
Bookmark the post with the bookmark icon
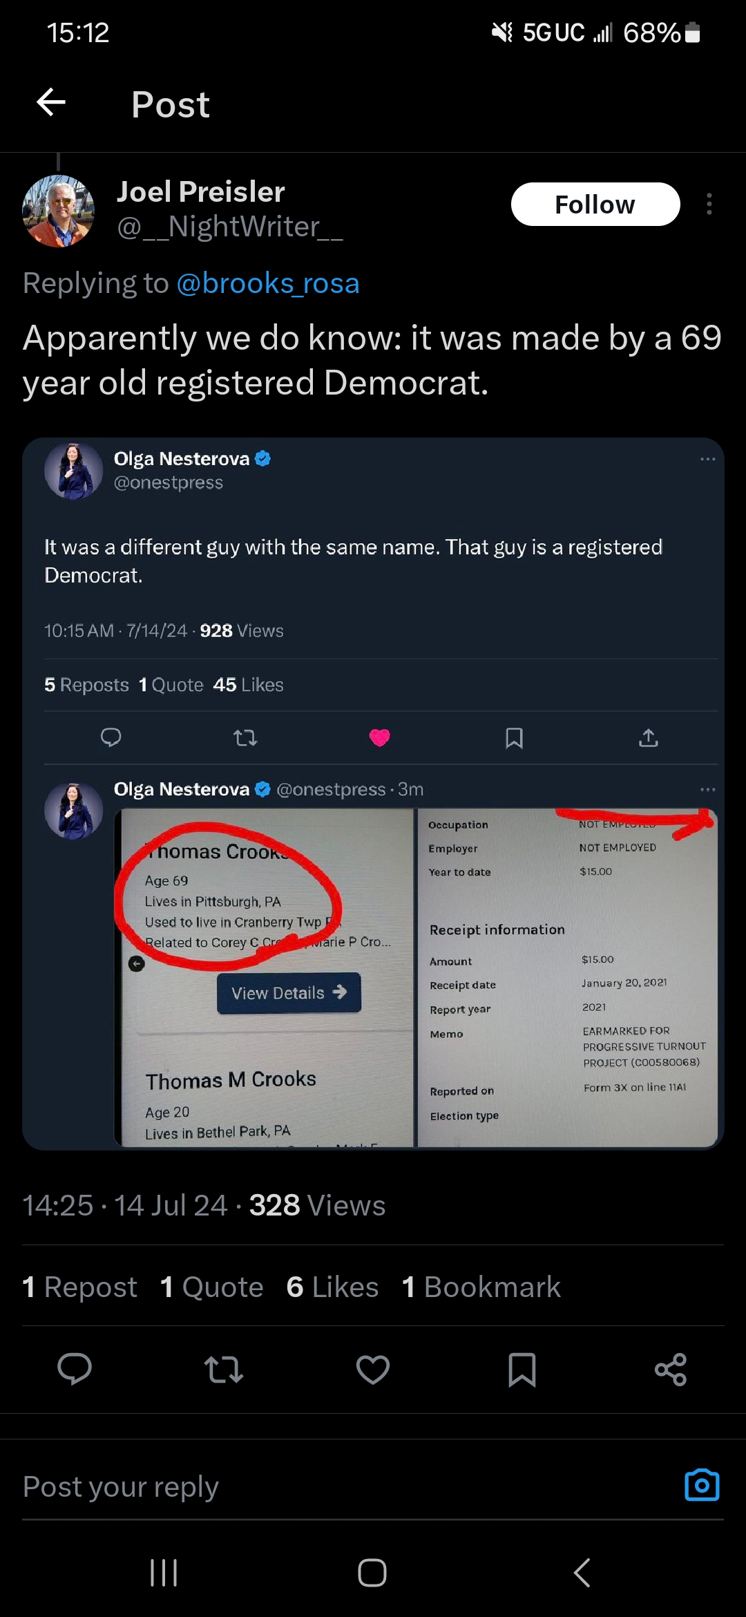[522, 1369]
